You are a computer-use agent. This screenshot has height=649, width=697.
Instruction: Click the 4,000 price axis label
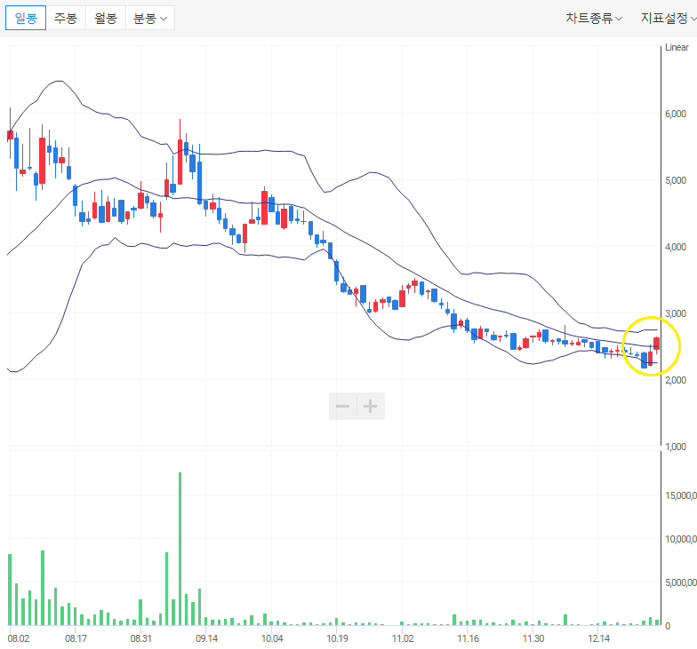pos(676,247)
